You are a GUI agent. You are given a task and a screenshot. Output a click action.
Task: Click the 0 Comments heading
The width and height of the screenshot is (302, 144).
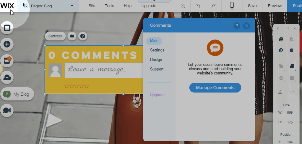coord(93,55)
